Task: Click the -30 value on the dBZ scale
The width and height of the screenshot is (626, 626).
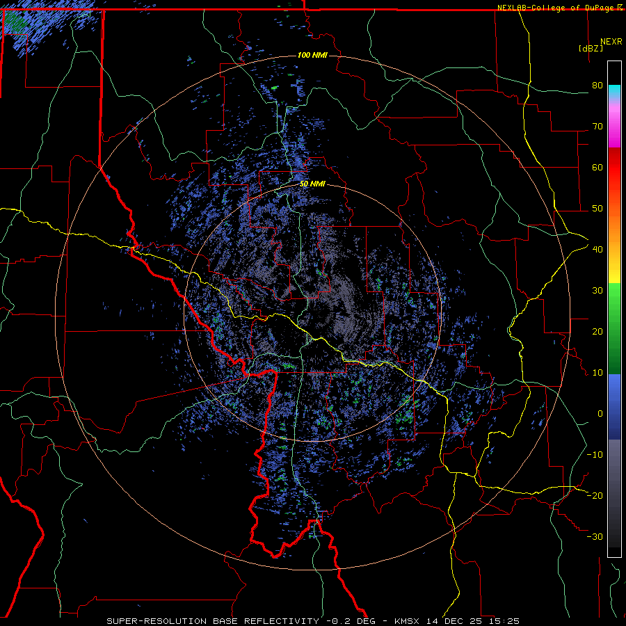Action: pyautogui.click(x=595, y=537)
